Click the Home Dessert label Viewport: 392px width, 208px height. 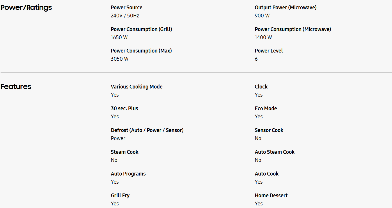[x=271, y=196]
